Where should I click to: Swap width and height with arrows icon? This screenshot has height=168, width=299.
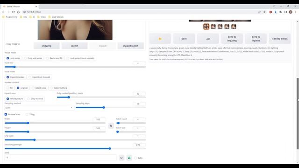[x=111, y=126]
